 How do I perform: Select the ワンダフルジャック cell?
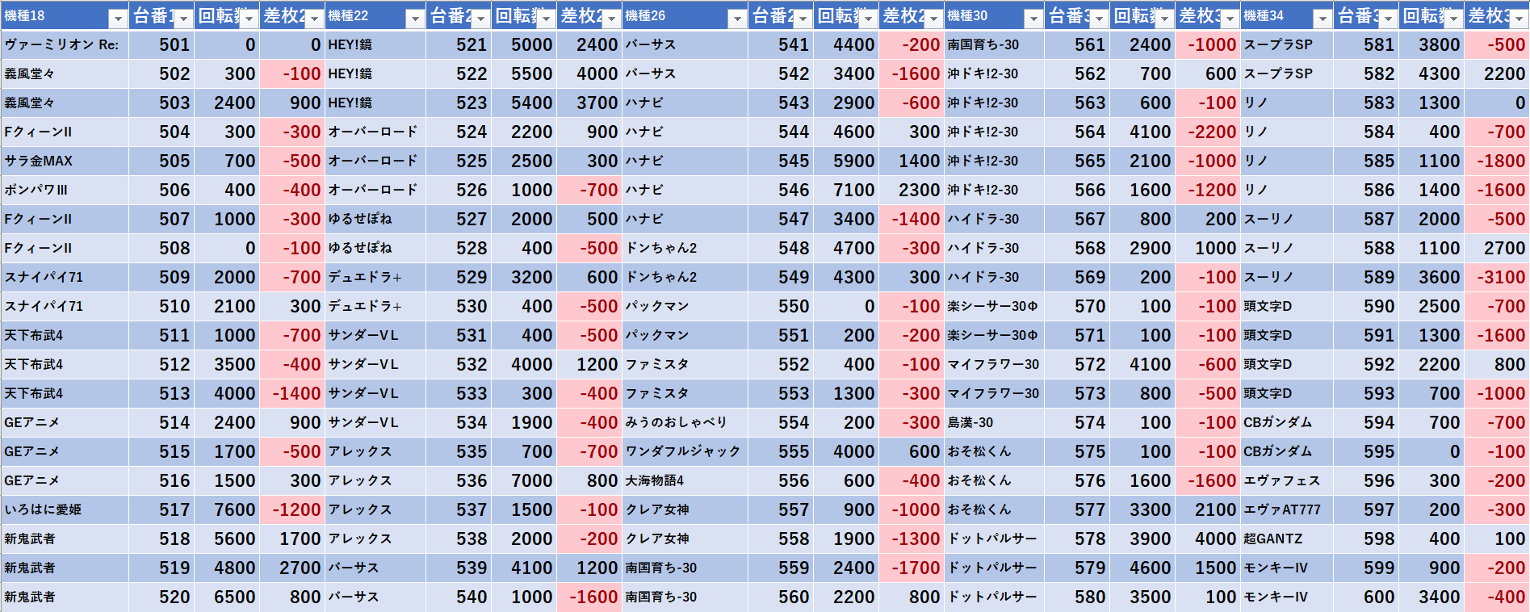pos(685,452)
